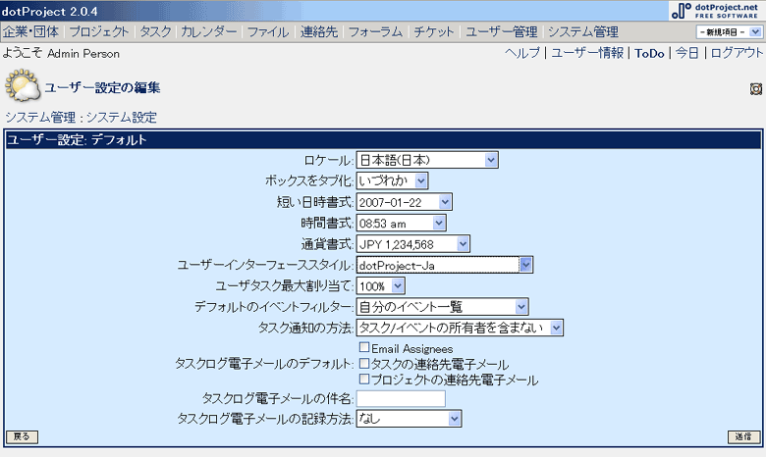Open the チケット menu
Viewport: 766px width, 457px height.
[x=434, y=31]
